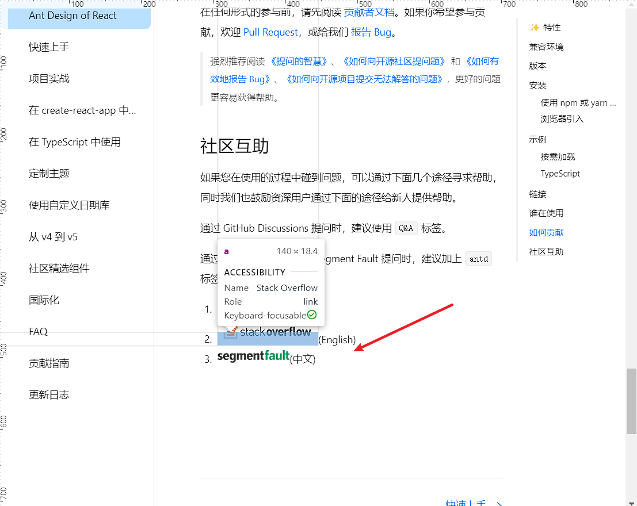Open the SegmentFault logo link

click(254, 356)
